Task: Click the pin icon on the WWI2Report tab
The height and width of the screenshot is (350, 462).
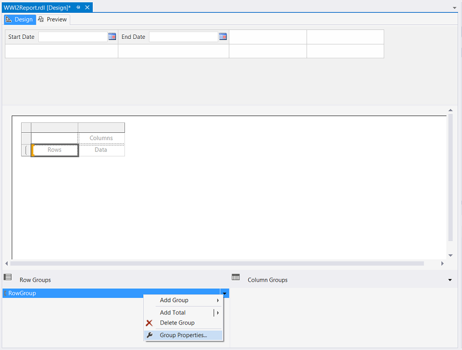Action: (78, 7)
